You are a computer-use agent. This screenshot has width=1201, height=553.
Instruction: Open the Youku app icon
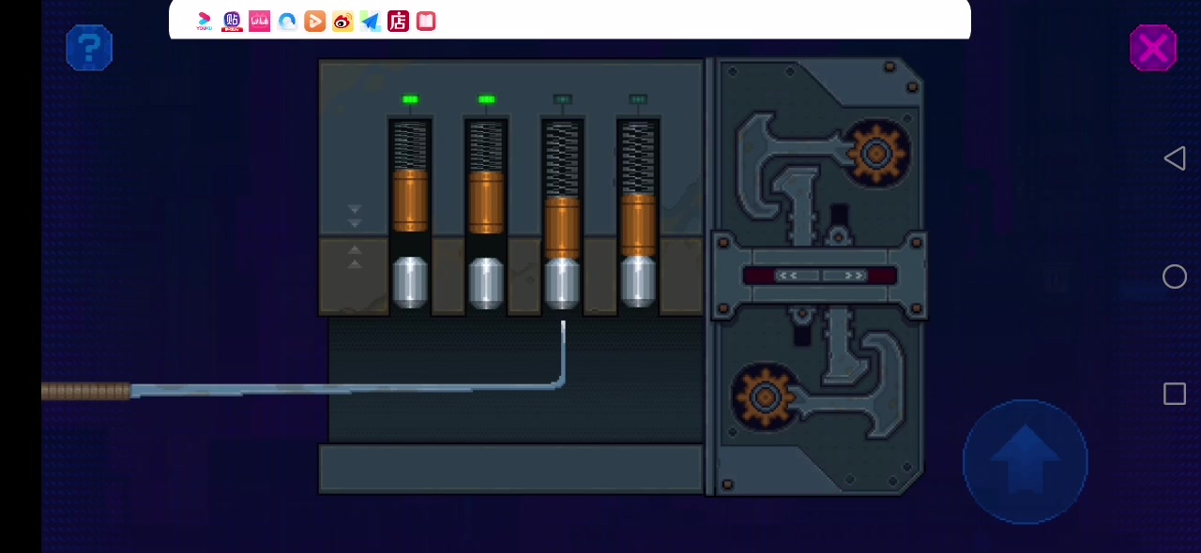point(205,22)
